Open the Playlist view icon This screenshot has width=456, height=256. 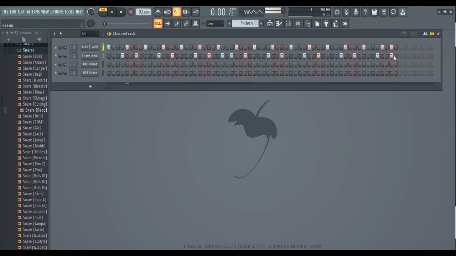(x=270, y=24)
